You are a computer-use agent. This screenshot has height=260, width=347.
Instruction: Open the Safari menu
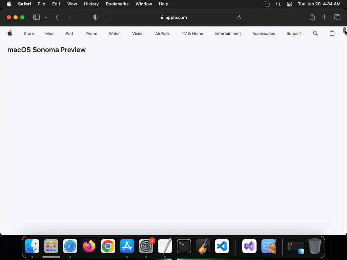tap(24, 4)
